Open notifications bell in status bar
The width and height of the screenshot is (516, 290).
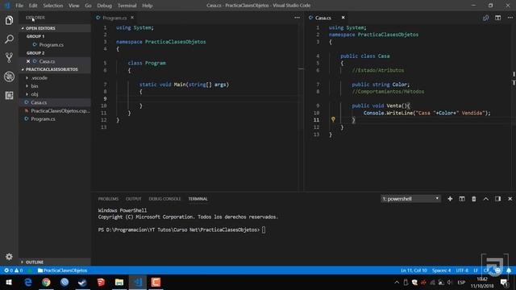509,271
